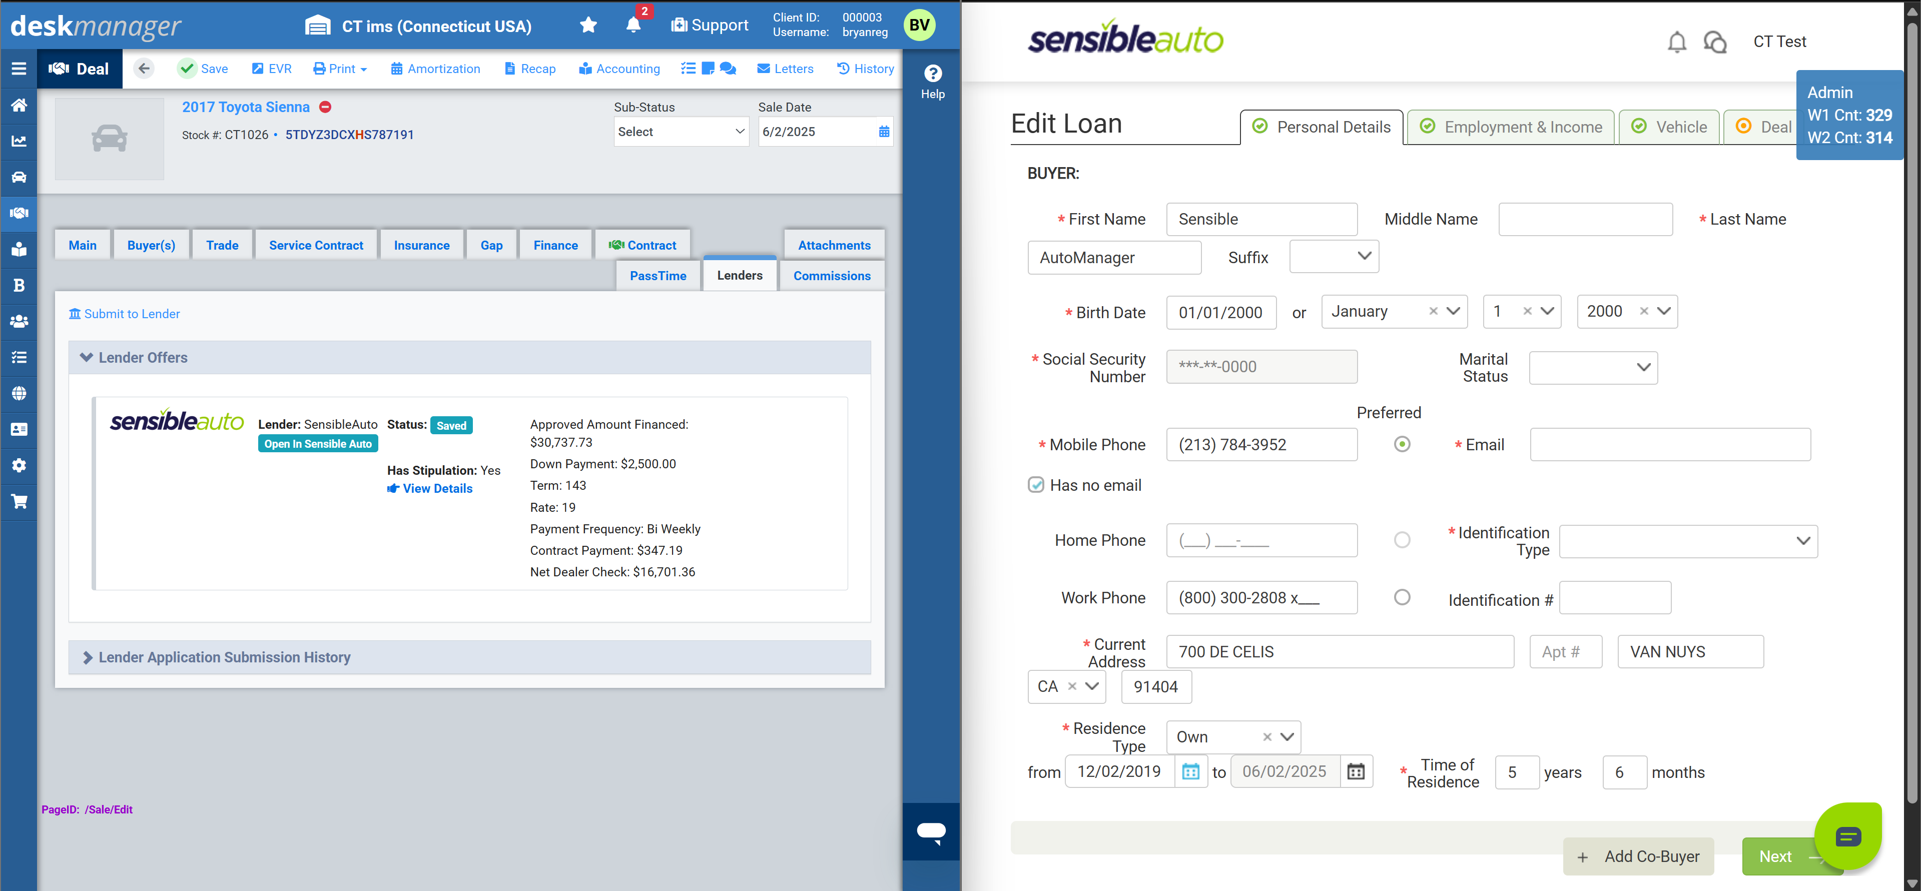The height and width of the screenshot is (891, 1921).
Task: Open the ID card icon in sidebar
Action: [x=19, y=429]
